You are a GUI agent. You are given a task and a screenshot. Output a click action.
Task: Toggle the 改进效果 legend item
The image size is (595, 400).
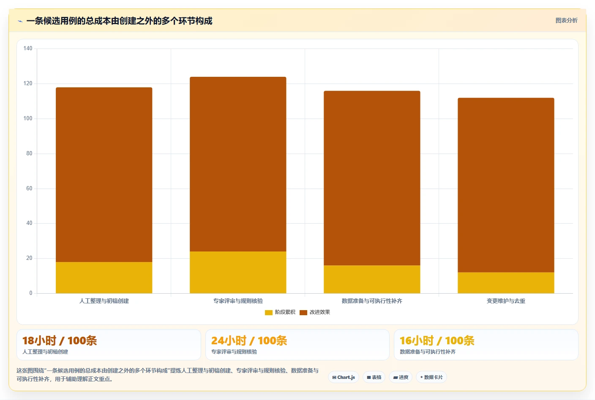tap(315, 312)
